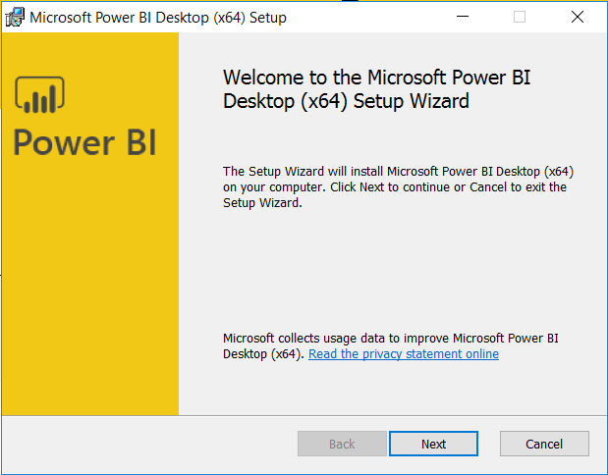Click the "The Setup Wizard will install" paragraph

398,187
